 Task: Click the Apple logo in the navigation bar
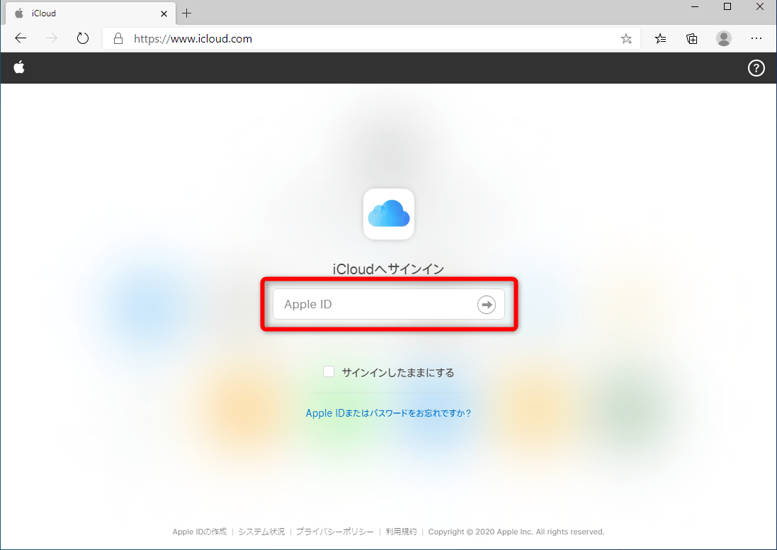pyautogui.click(x=18, y=67)
